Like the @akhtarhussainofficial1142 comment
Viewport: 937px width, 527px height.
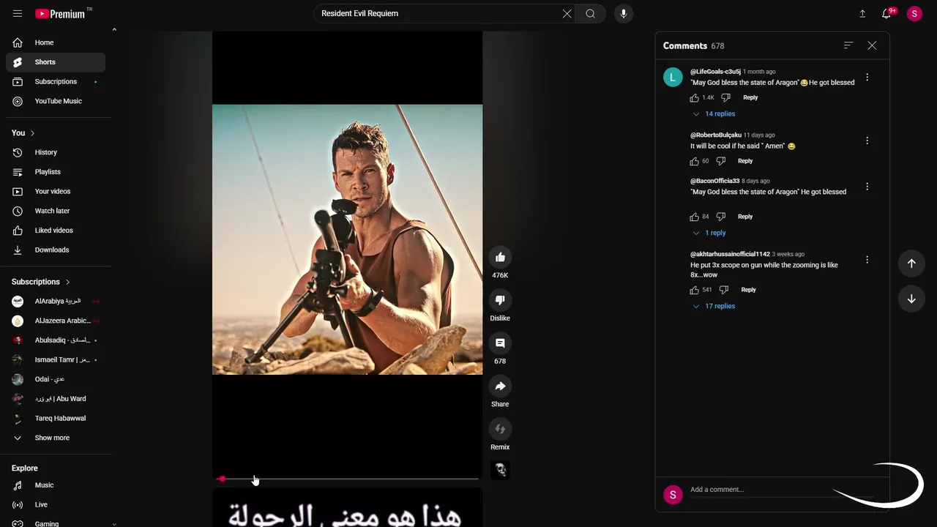coord(695,290)
